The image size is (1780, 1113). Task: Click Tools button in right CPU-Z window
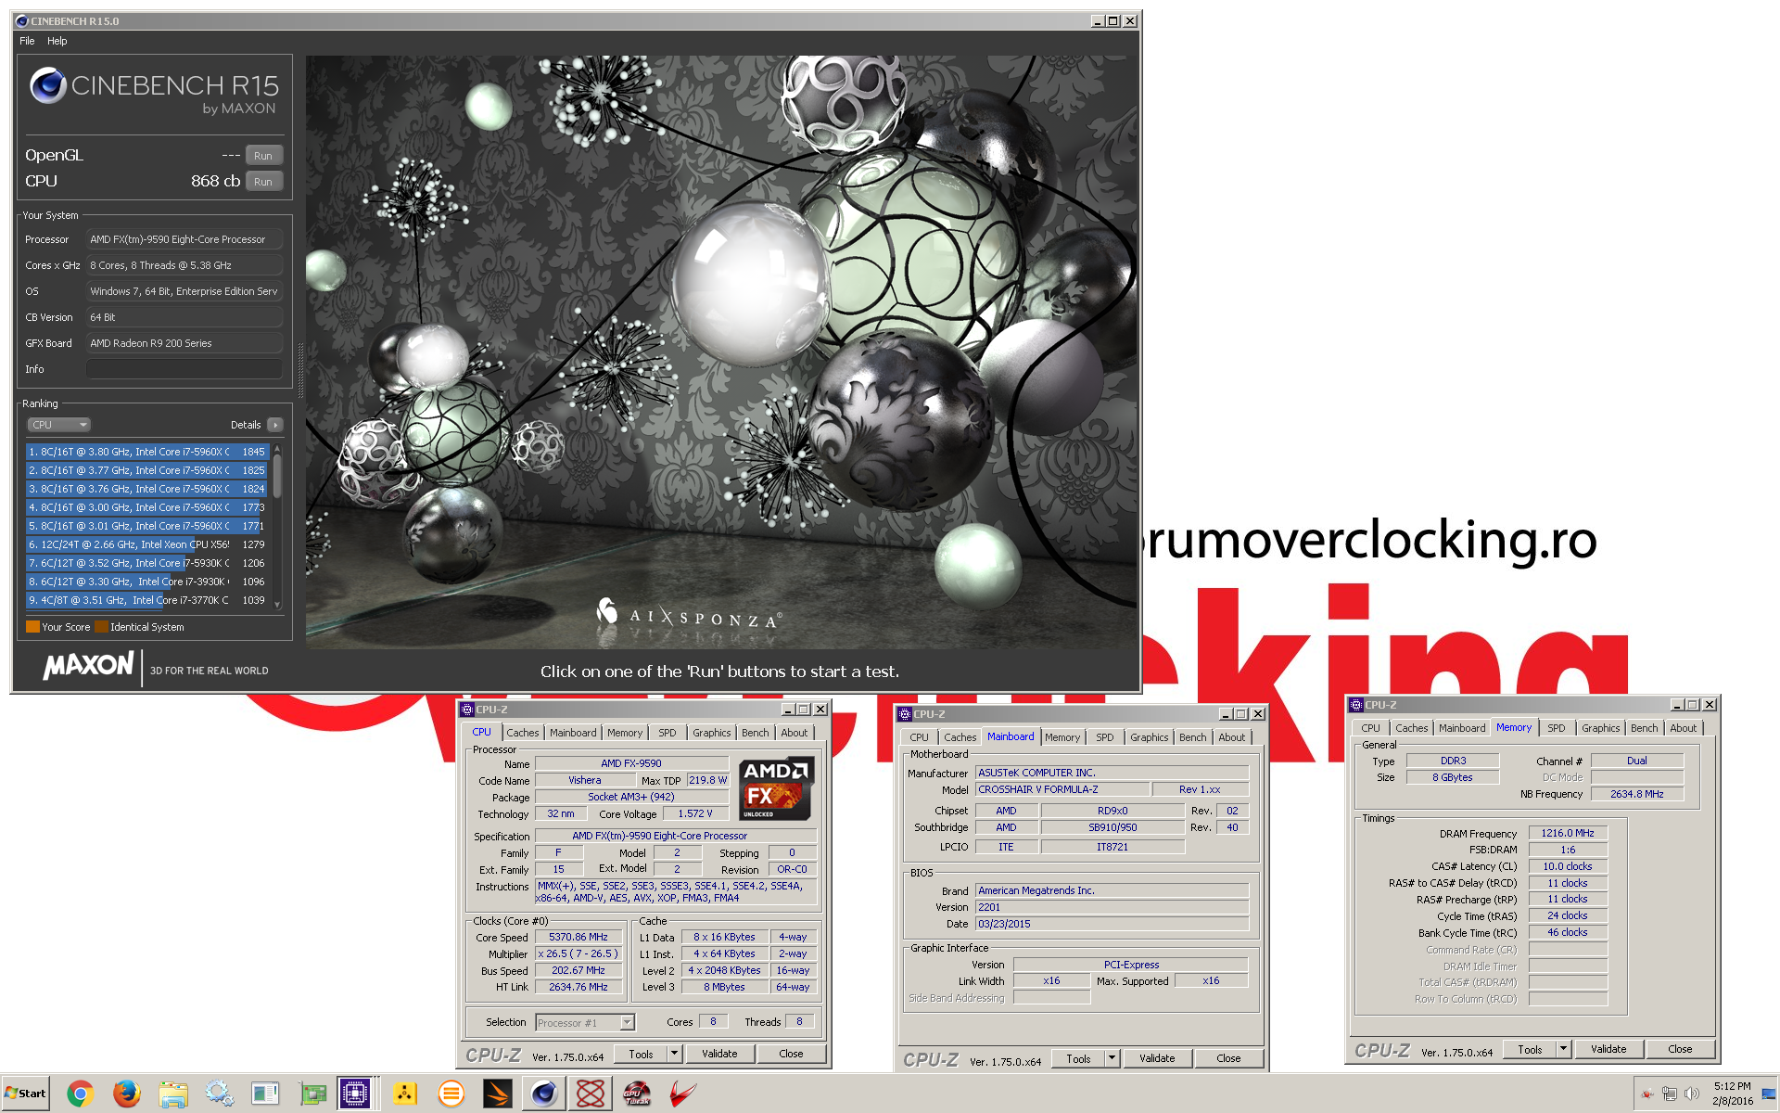pos(1530,1049)
